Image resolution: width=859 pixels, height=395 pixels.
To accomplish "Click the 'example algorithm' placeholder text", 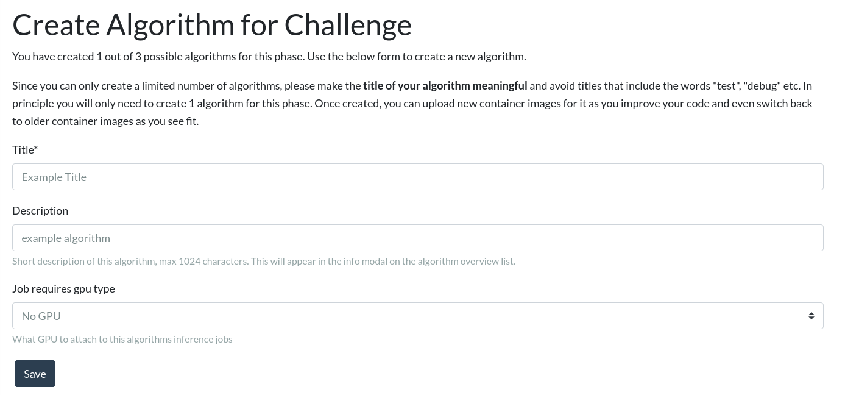I will pyautogui.click(x=66, y=238).
